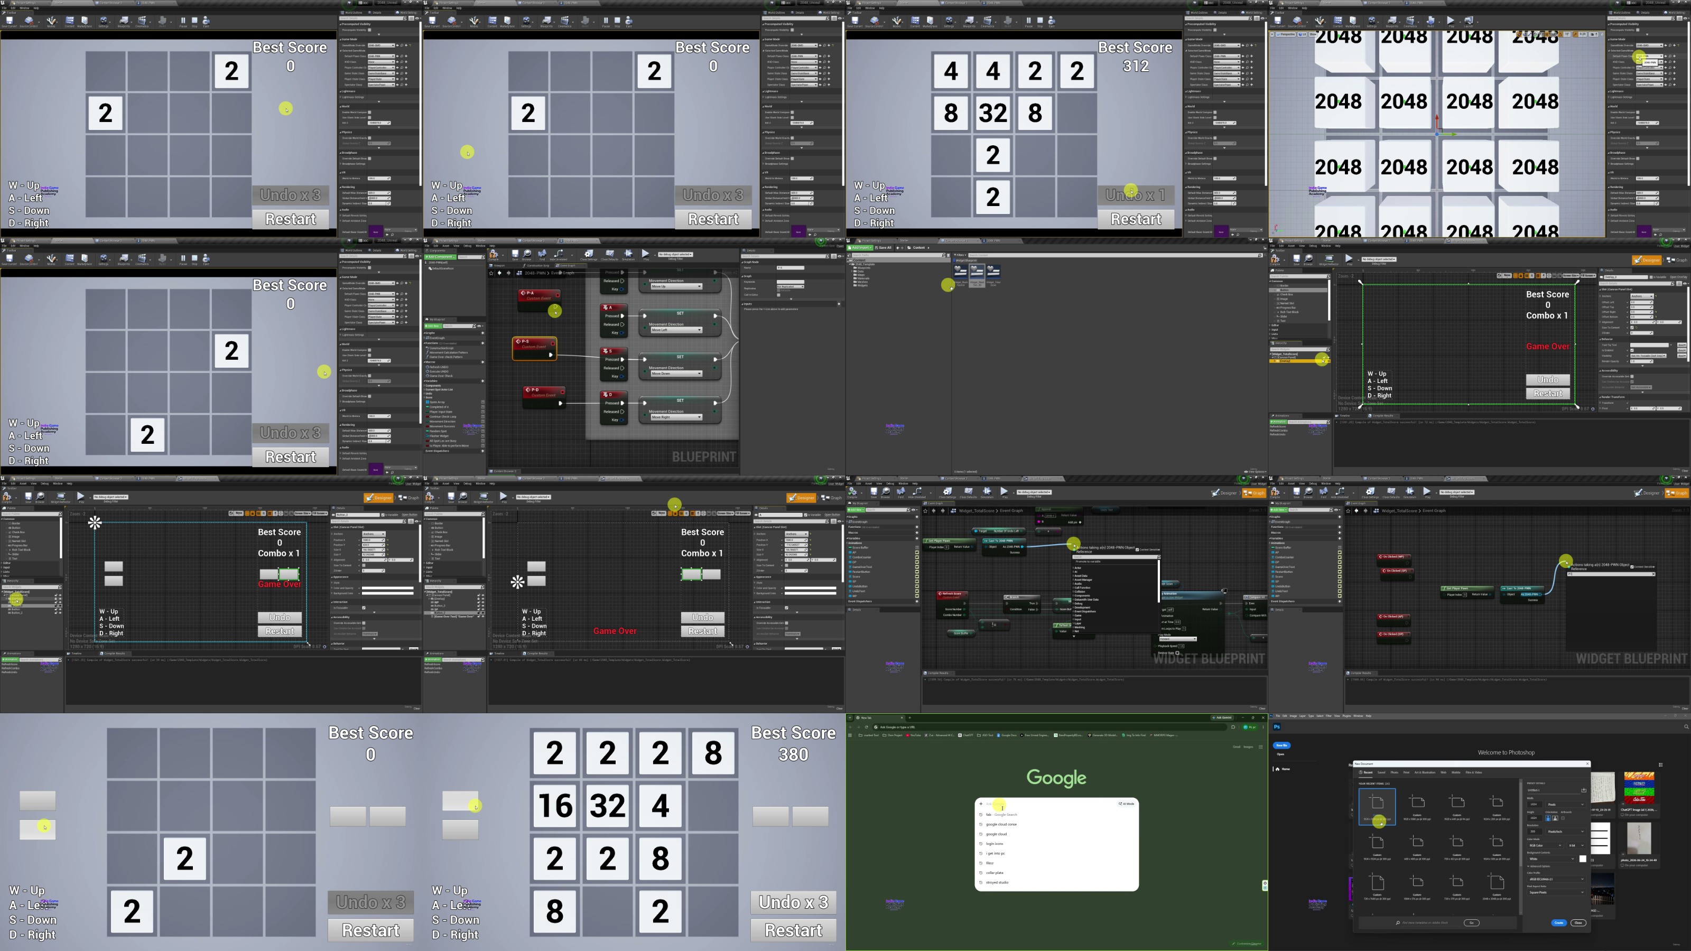Viewport: 1691px width, 951px height.
Task: Open the White background contents dropdown
Action: [1552, 859]
